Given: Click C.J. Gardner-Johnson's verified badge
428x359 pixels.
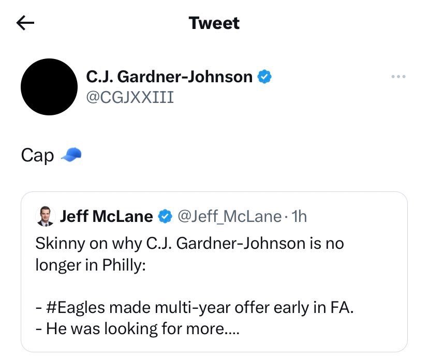Looking at the screenshot, I should tap(264, 77).
